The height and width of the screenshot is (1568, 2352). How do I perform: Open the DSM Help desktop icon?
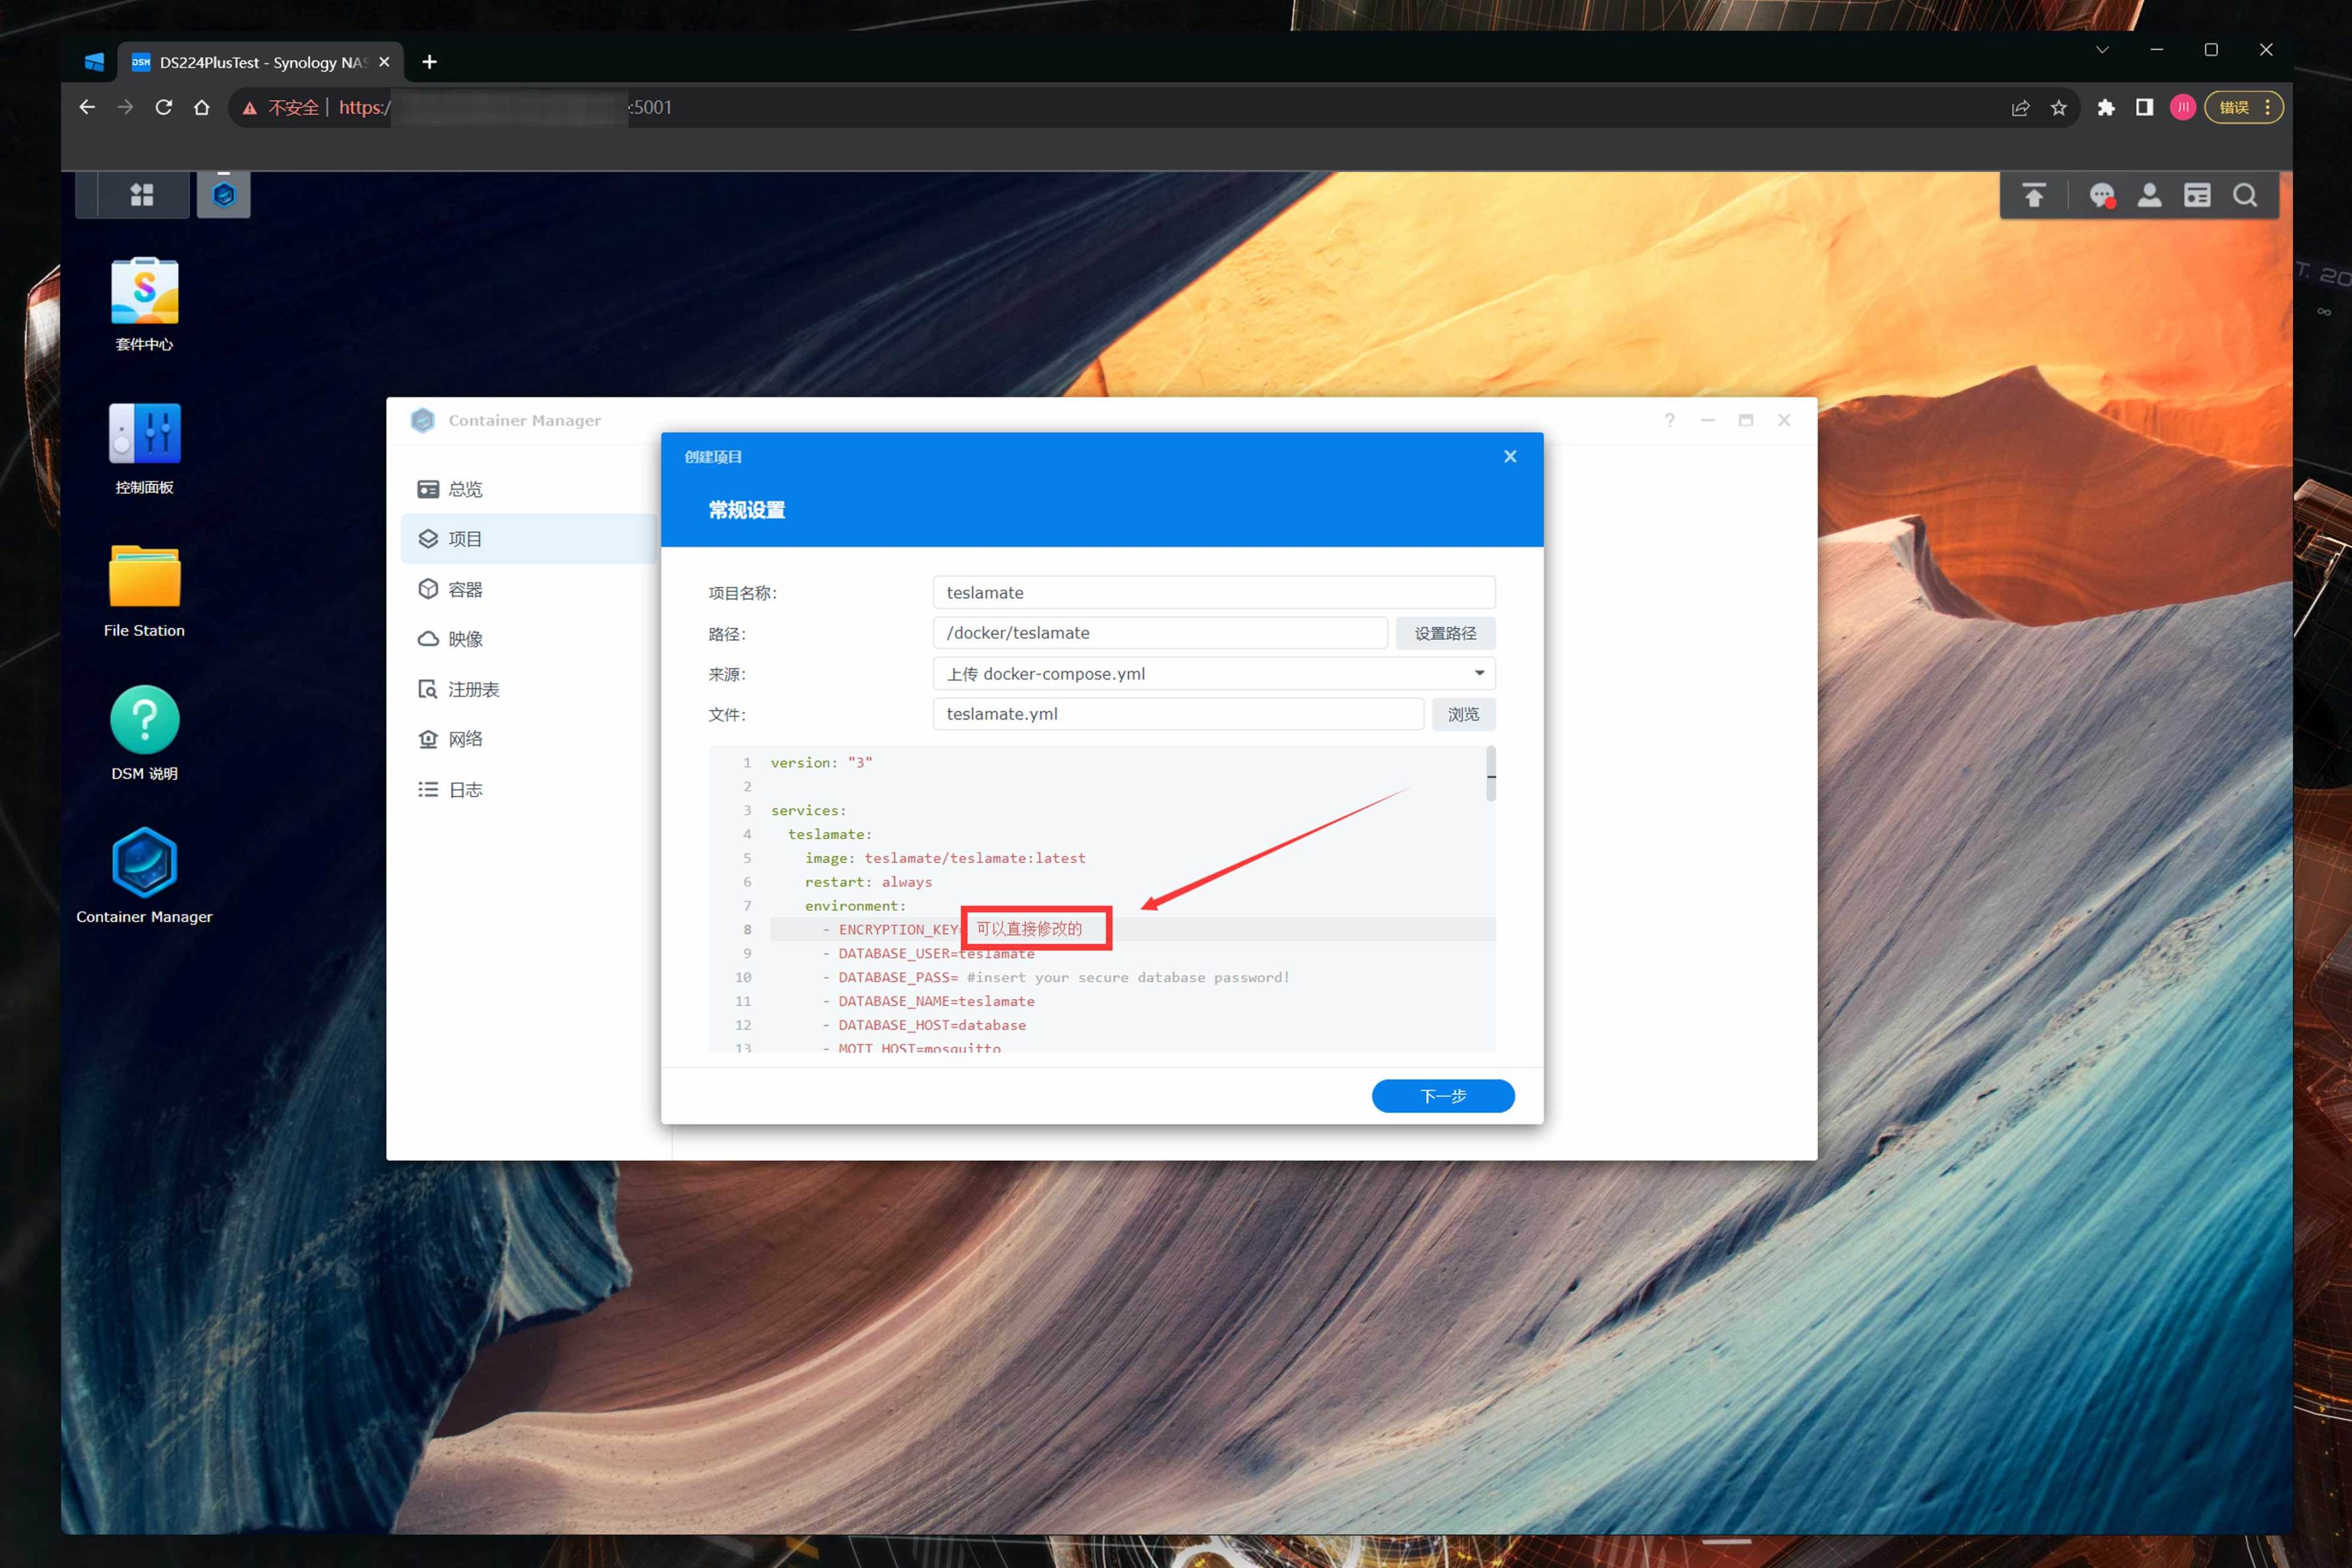tap(144, 720)
